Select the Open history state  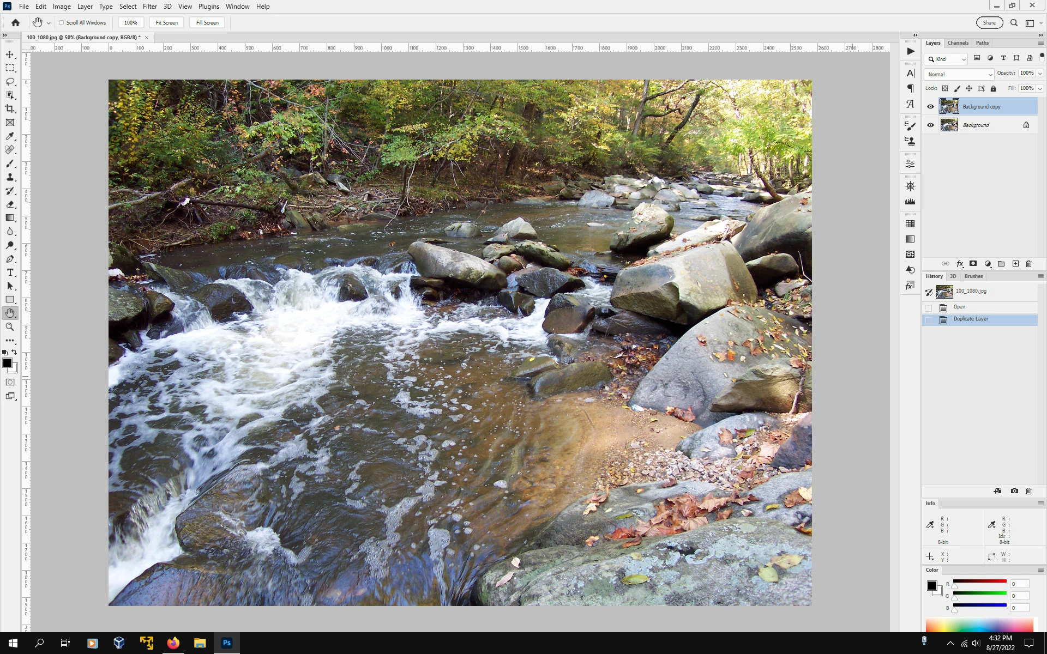959,307
